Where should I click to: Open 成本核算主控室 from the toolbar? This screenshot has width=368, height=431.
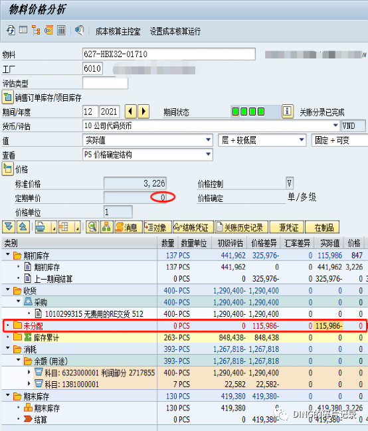pos(118,31)
